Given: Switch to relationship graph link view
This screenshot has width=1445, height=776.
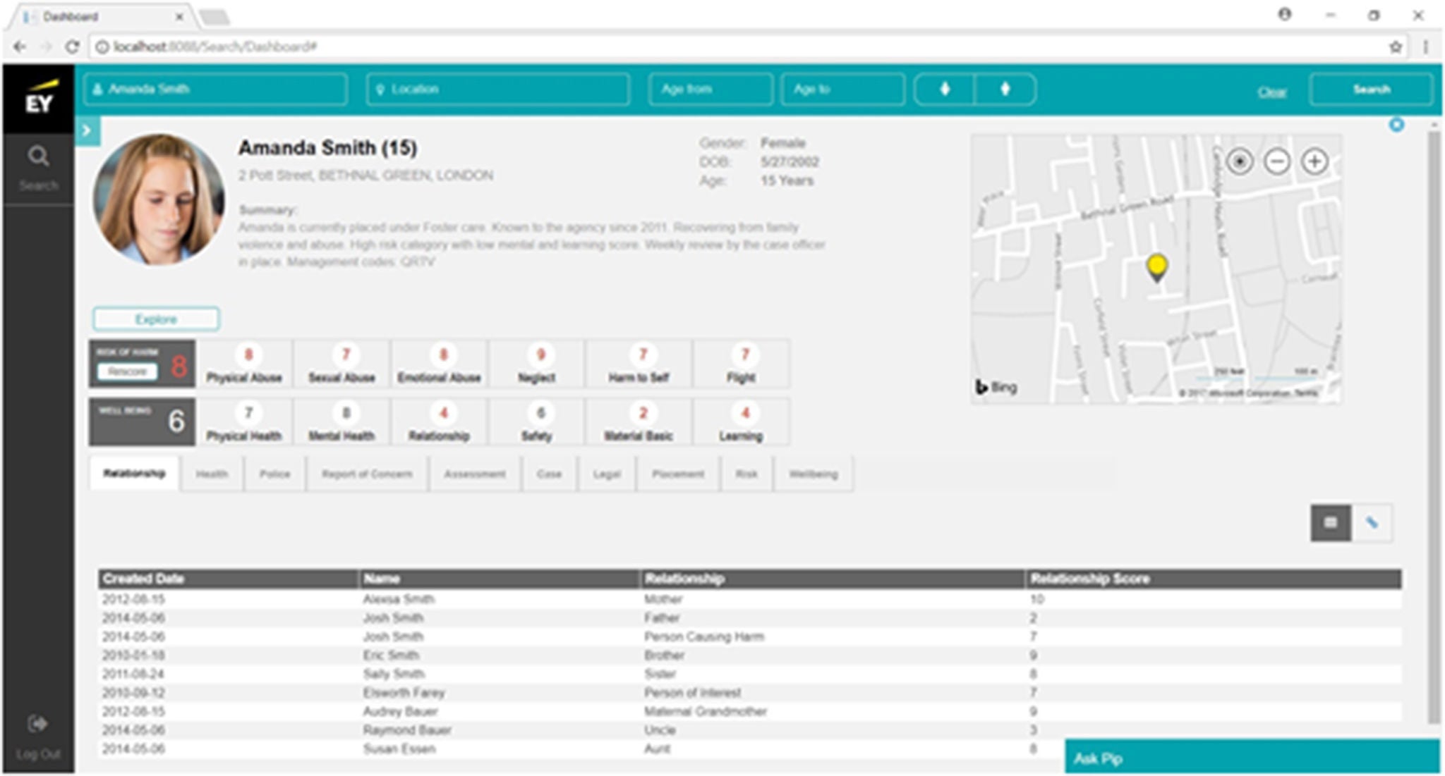Looking at the screenshot, I should click(x=1372, y=523).
